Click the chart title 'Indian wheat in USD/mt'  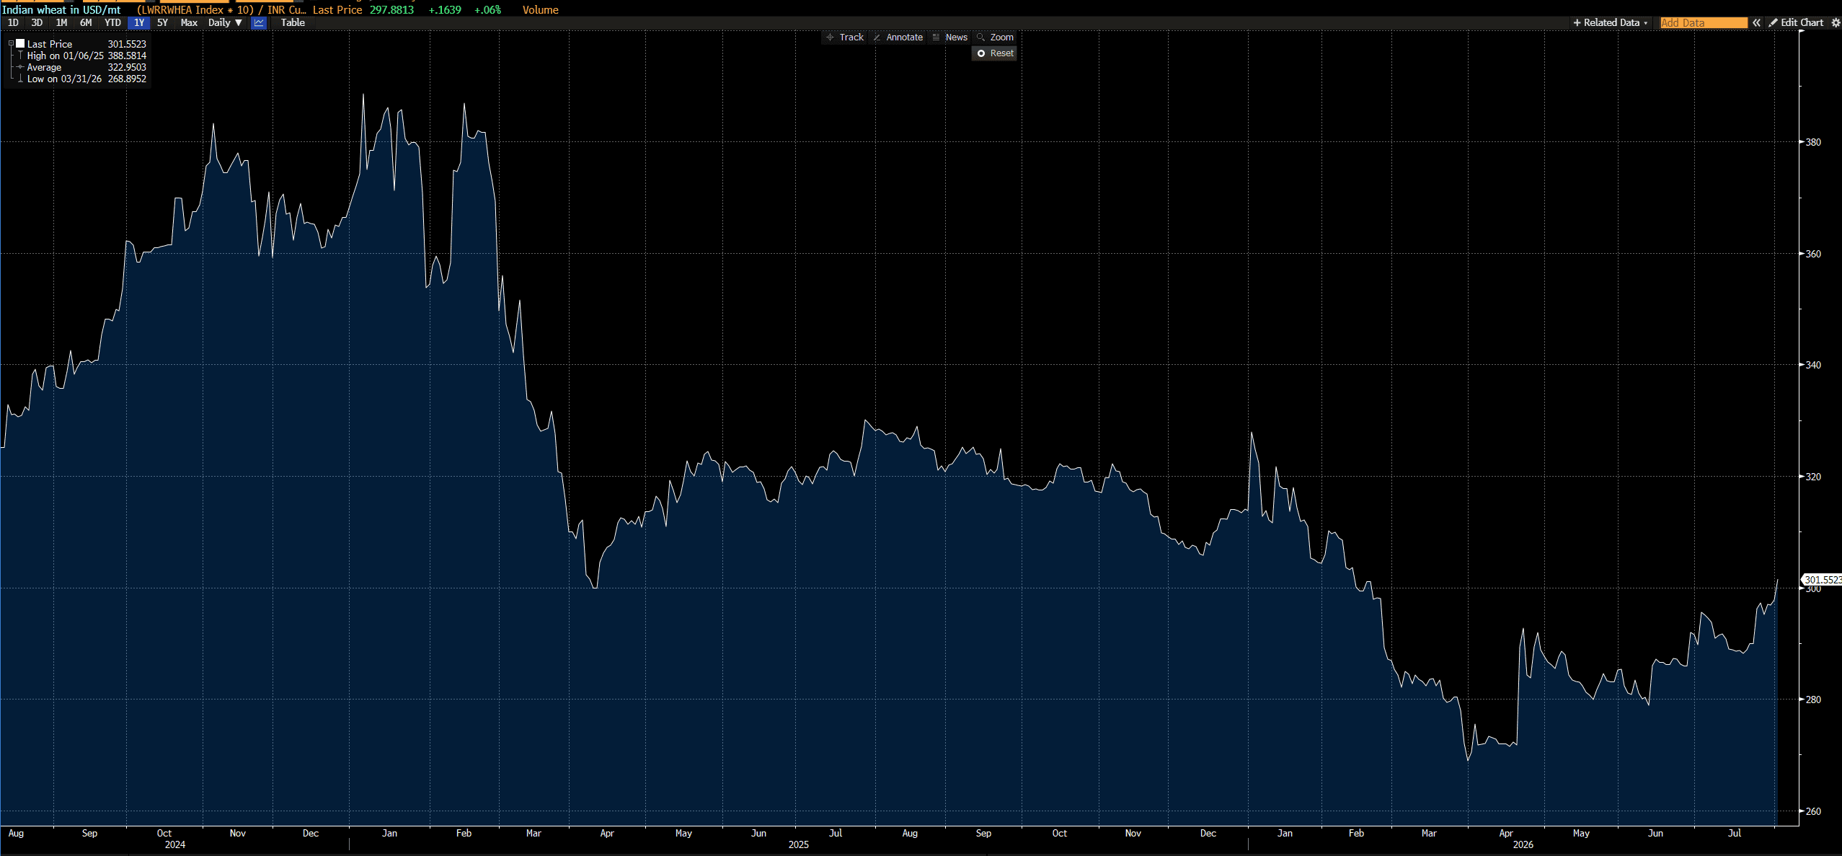(61, 10)
